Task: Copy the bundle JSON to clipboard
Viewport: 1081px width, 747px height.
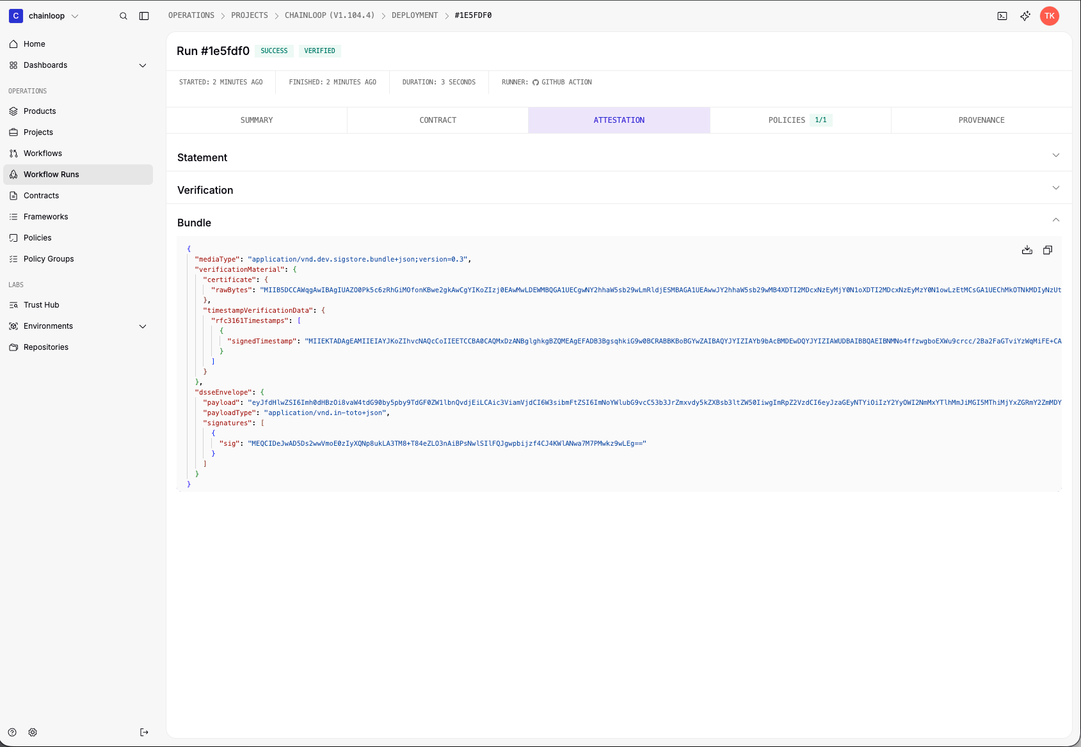Action: (x=1048, y=250)
